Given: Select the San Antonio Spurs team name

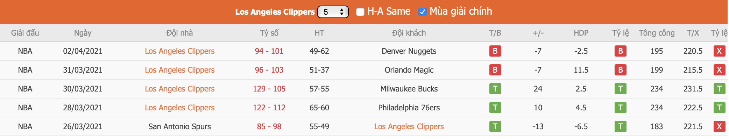Looking at the screenshot, I should tap(179, 126).
